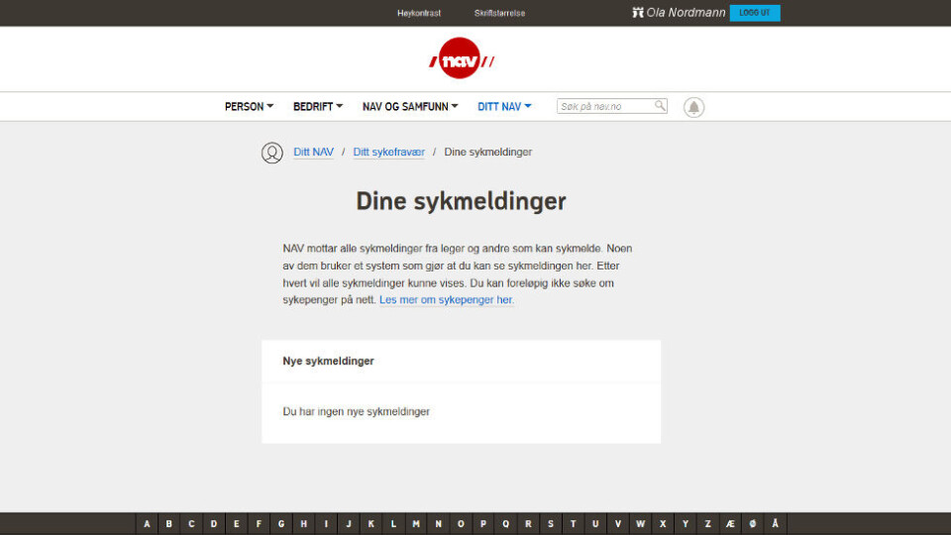Choose letter J in alphabet index

tap(349, 523)
